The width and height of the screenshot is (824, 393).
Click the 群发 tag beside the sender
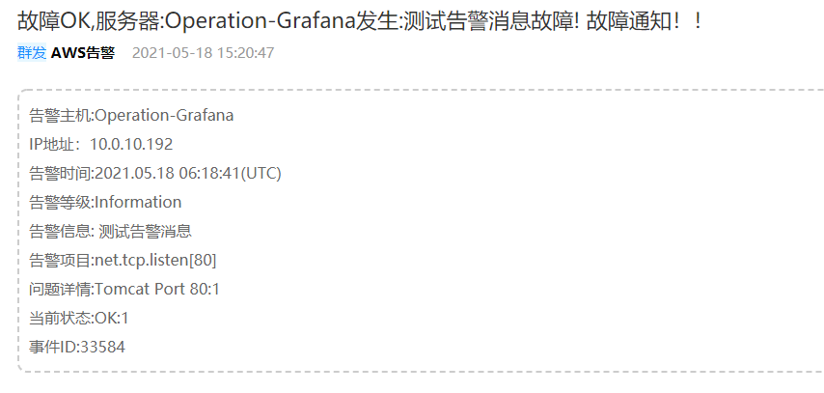[31, 52]
